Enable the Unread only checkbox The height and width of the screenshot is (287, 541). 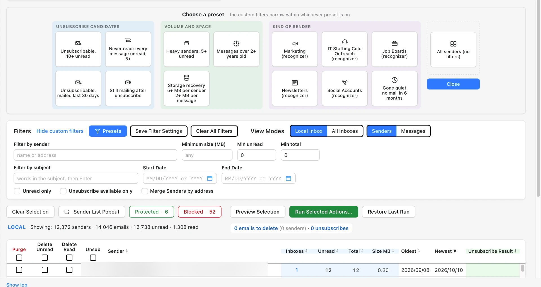tap(17, 191)
